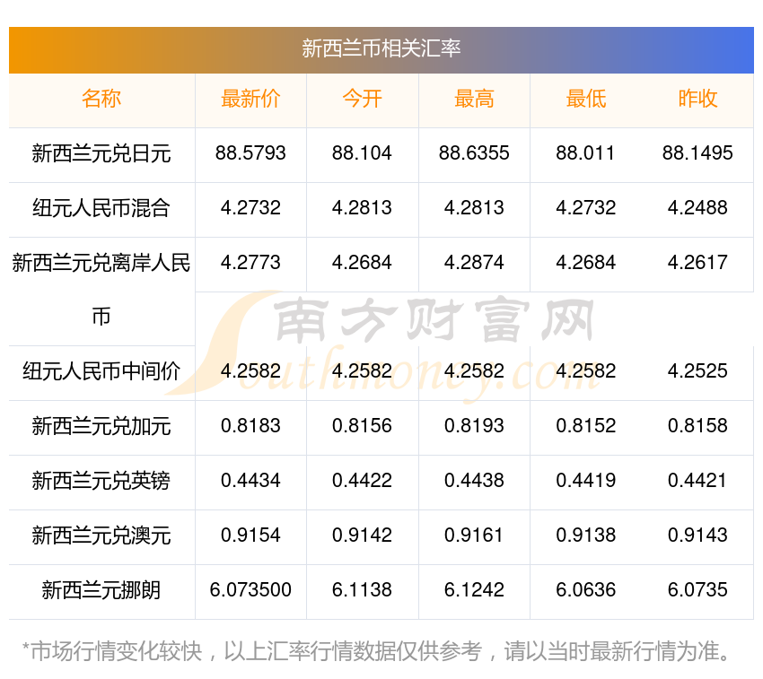This screenshot has width=763, height=679.
Task: Click the 今开 column header
Action: pos(362,99)
